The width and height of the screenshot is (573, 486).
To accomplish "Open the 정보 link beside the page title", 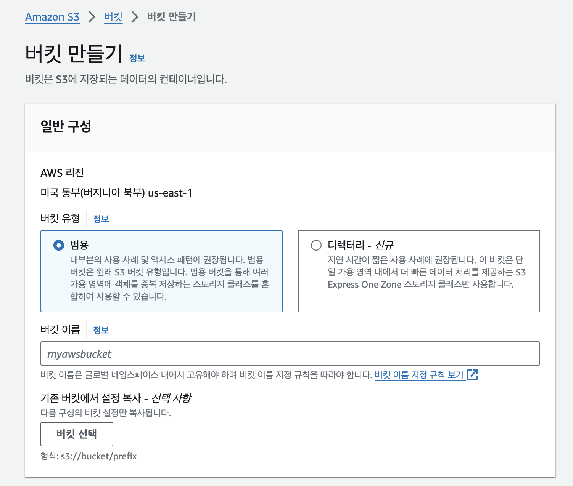I will pyautogui.click(x=137, y=58).
